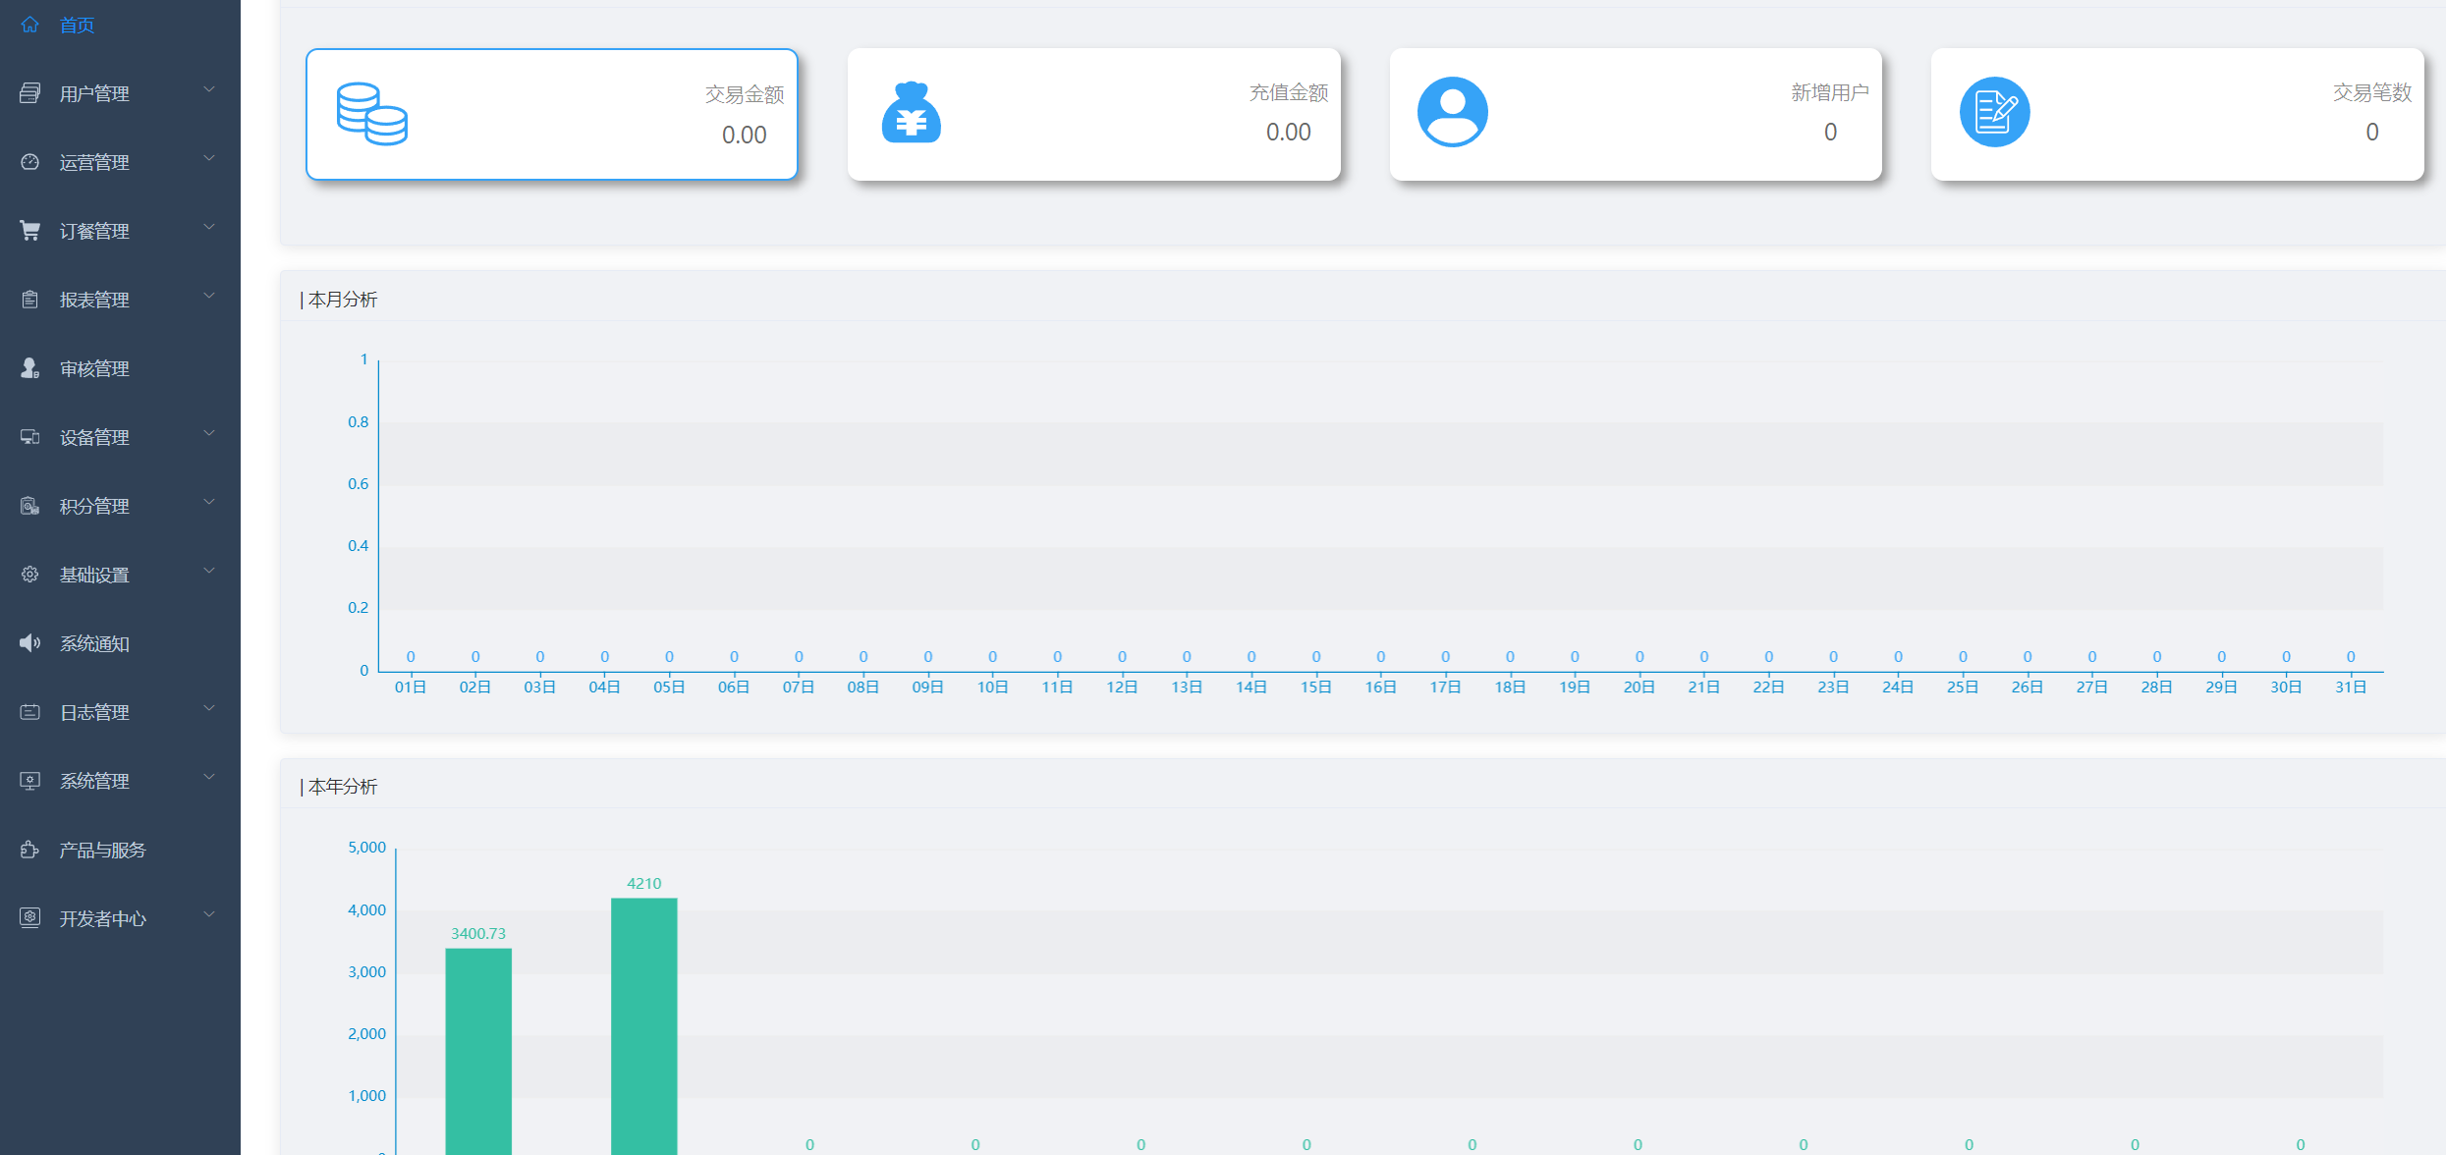This screenshot has height=1155, width=2446.
Task: Expand the 报表管理 chevron
Action: click(x=209, y=297)
